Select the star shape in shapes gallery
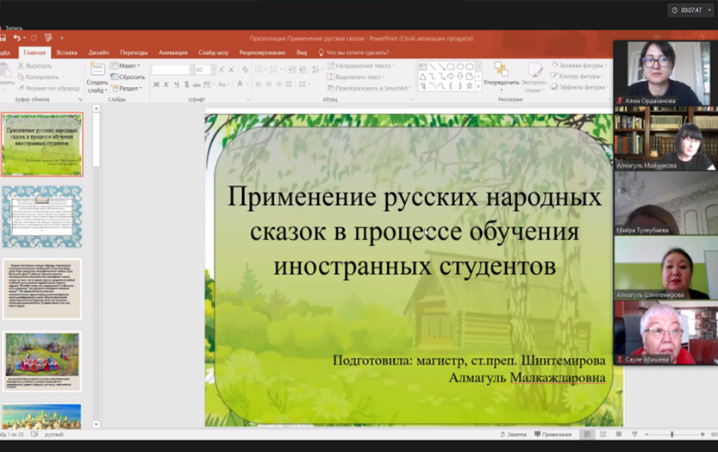718x452 pixels. 470,85
